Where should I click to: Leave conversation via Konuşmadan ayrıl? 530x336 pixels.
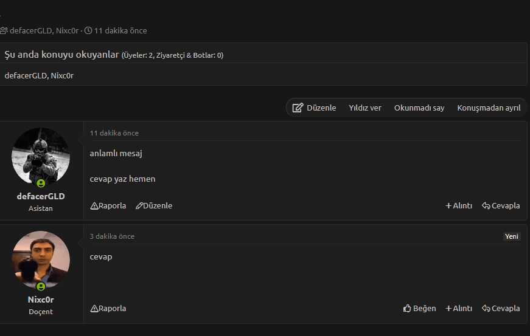489,108
